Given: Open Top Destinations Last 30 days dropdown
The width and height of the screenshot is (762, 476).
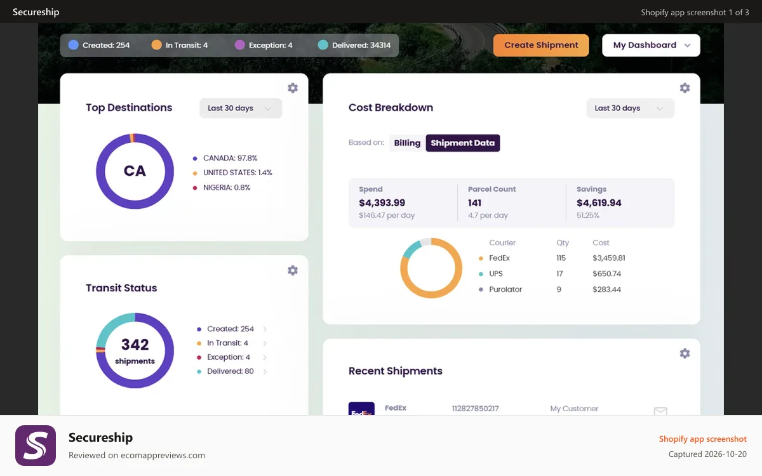Looking at the screenshot, I should pyautogui.click(x=241, y=109).
